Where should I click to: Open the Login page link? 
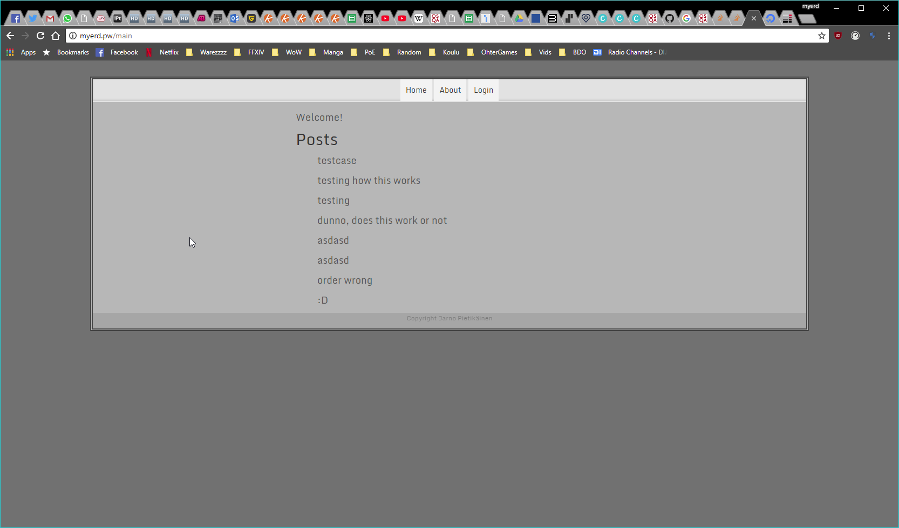coord(483,90)
